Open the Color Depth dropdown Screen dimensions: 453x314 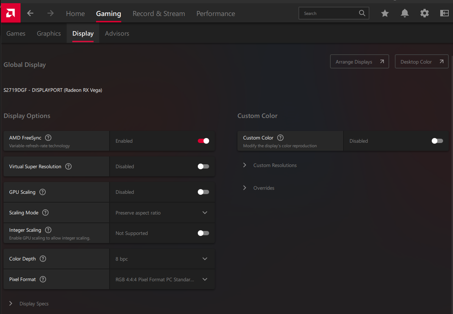click(162, 259)
